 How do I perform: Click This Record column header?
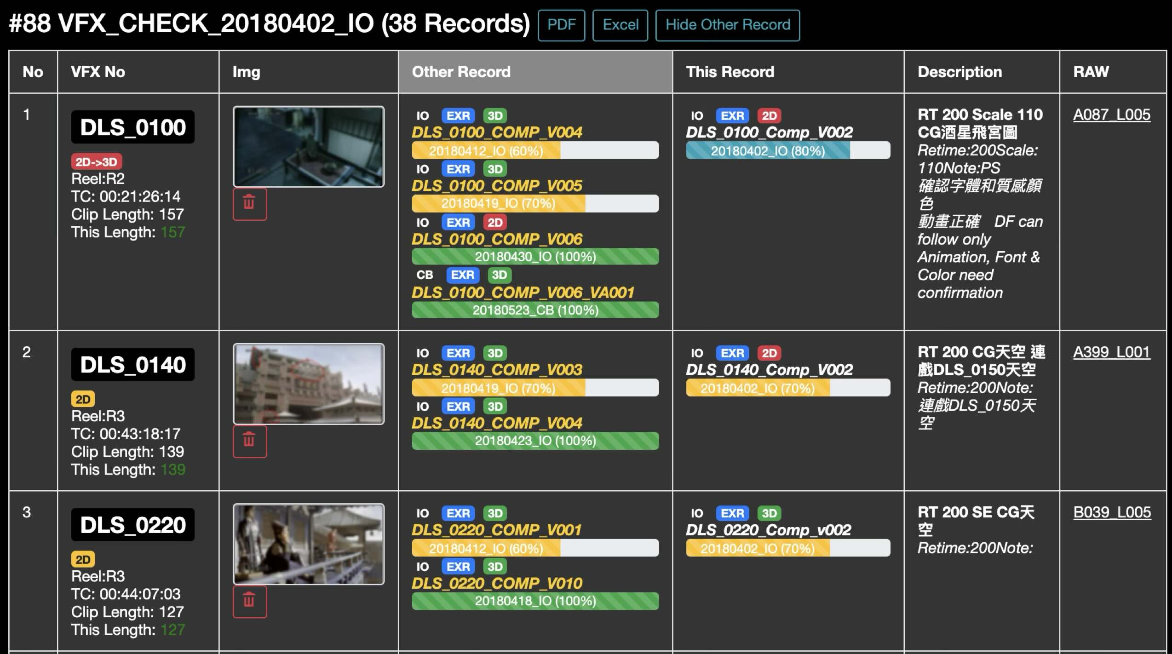coord(730,72)
